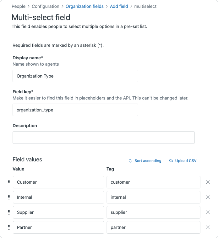Click the Partner row drag handle

coord(9,227)
